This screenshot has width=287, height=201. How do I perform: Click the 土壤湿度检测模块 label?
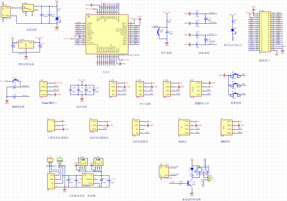point(58,138)
